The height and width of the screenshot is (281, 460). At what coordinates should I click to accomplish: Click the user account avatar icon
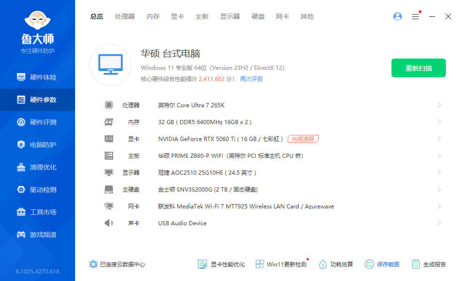(x=398, y=16)
